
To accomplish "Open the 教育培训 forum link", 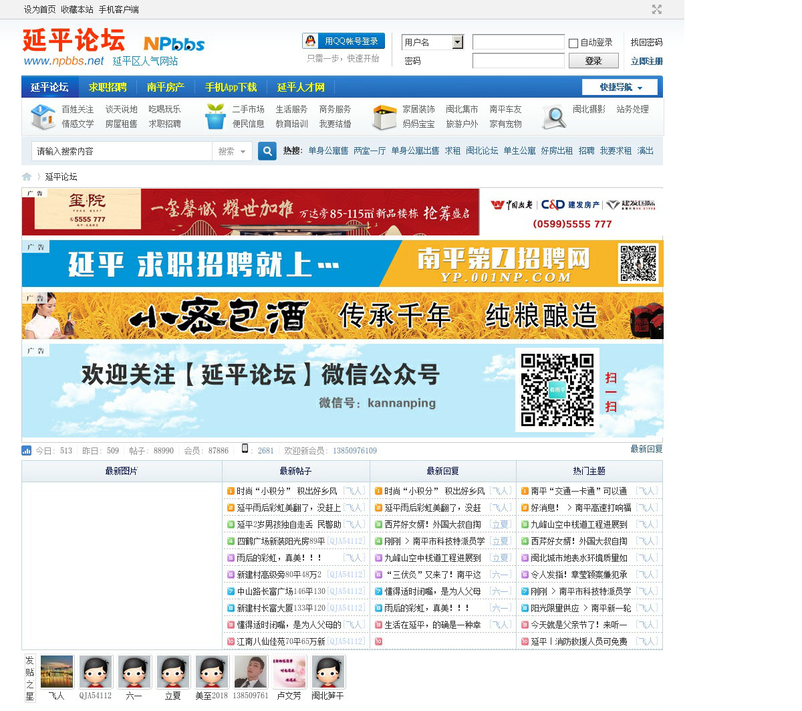I will tap(291, 124).
